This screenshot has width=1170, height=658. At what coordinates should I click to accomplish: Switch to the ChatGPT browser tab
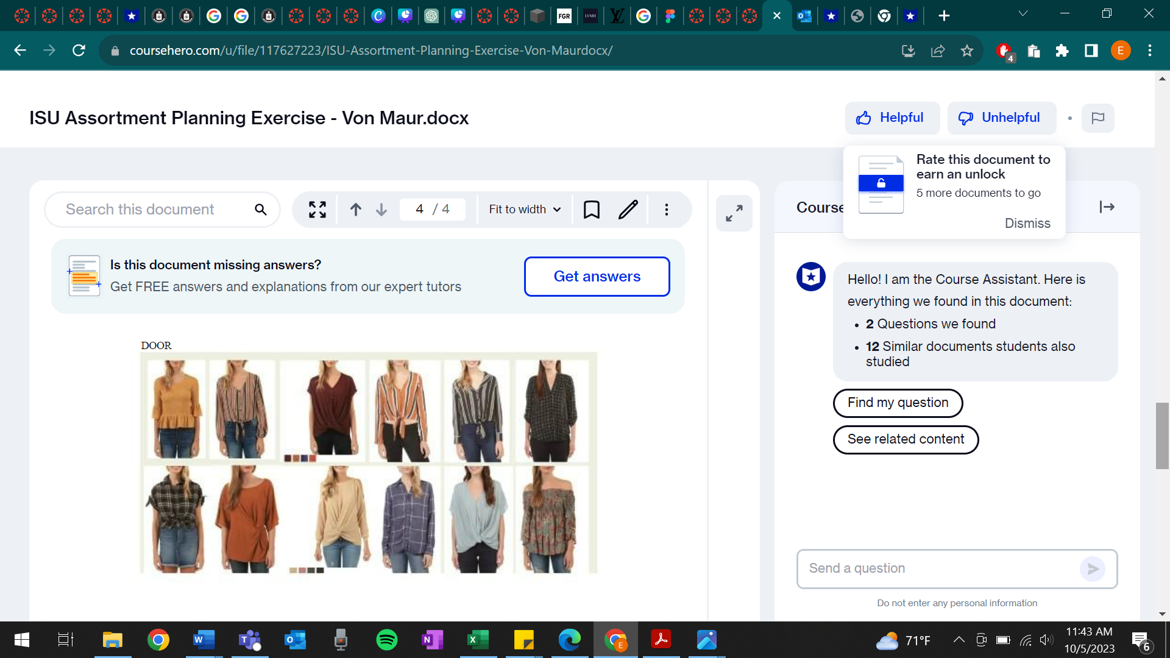click(x=431, y=16)
